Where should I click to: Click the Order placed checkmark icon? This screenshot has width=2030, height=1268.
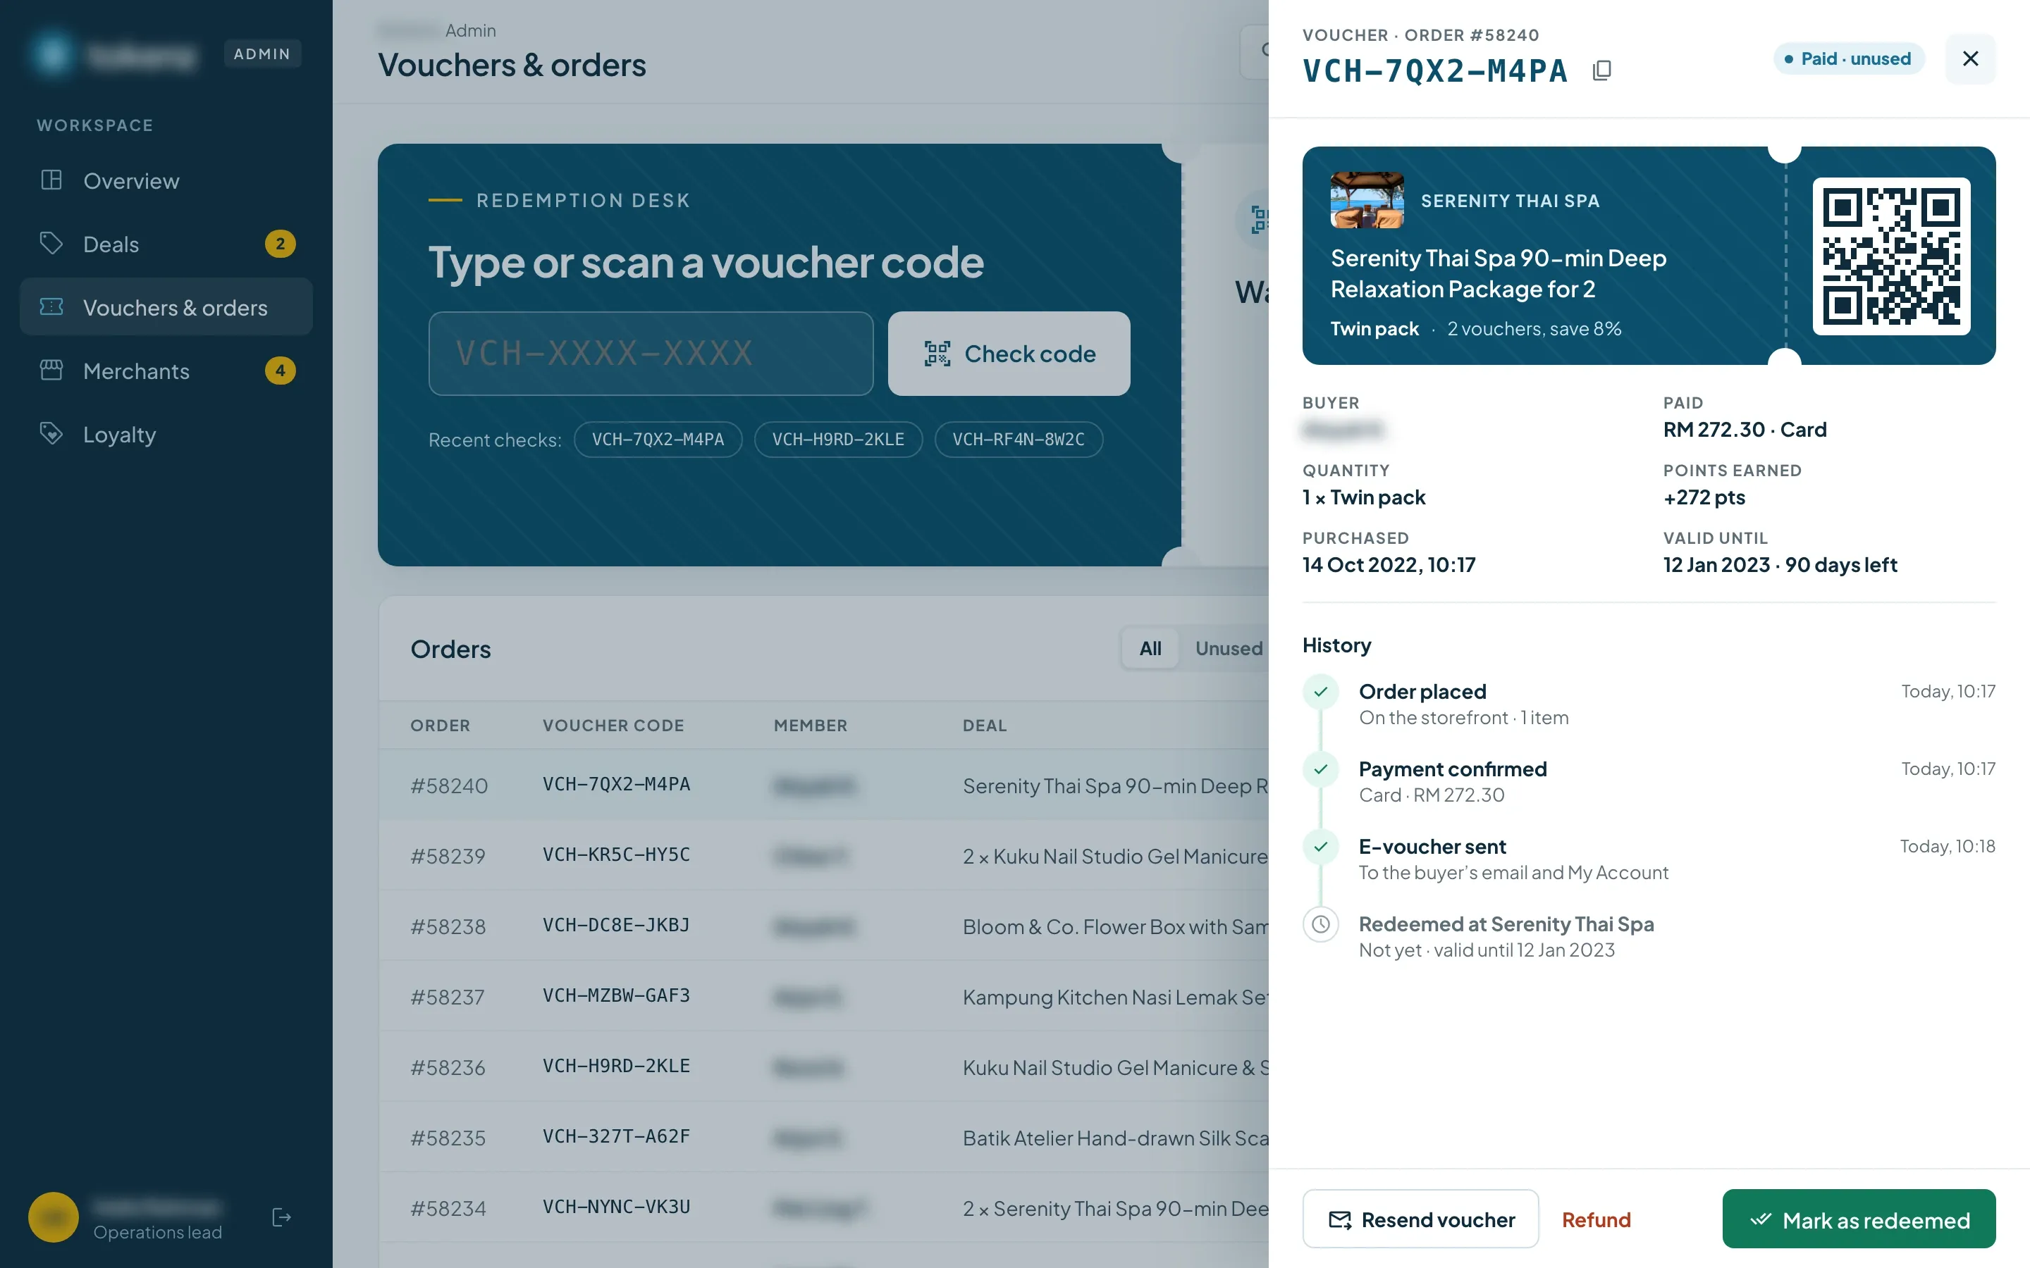(1320, 692)
